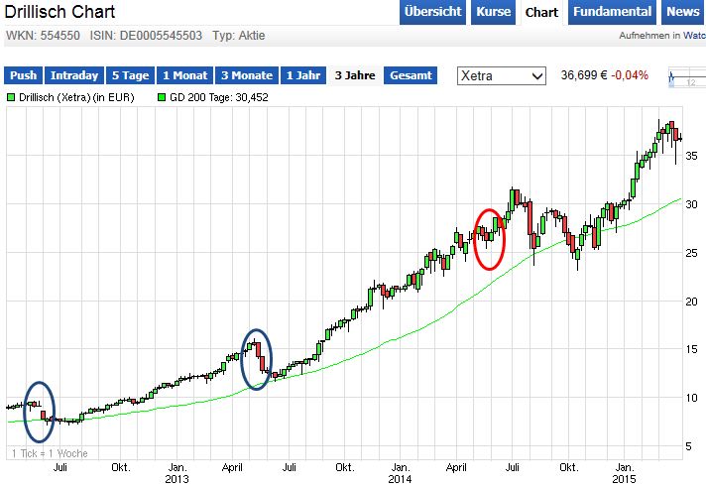Select the 3 Monate timeframe
706x487 pixels.
pos(247,75)
